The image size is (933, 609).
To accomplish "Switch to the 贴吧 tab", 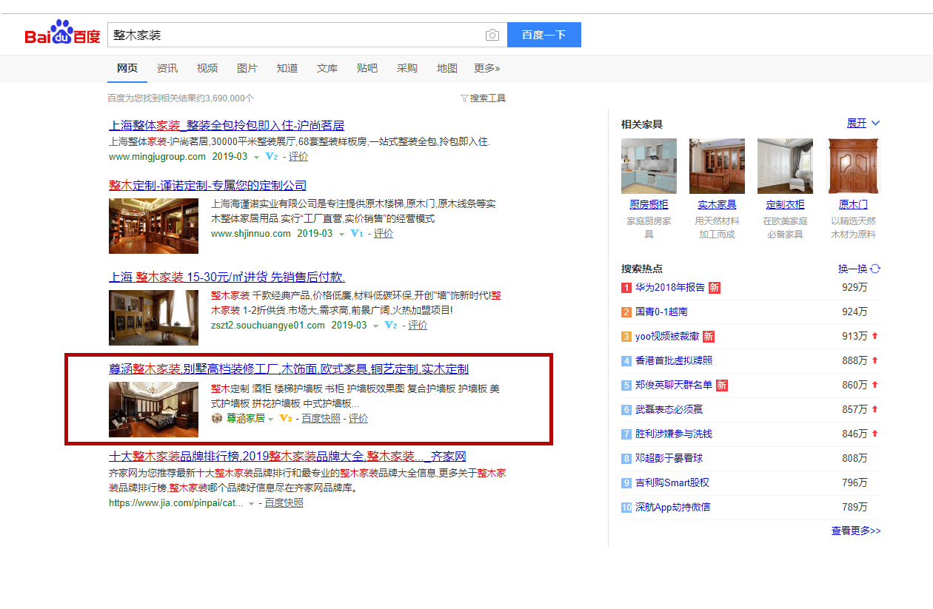I will tap(367, 68).
